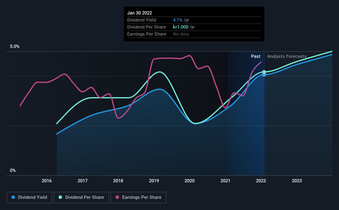The height and width of the screenshot is (210, 339).
Task: Select the teal data point marker on the chart
Action: pos(264,72)
